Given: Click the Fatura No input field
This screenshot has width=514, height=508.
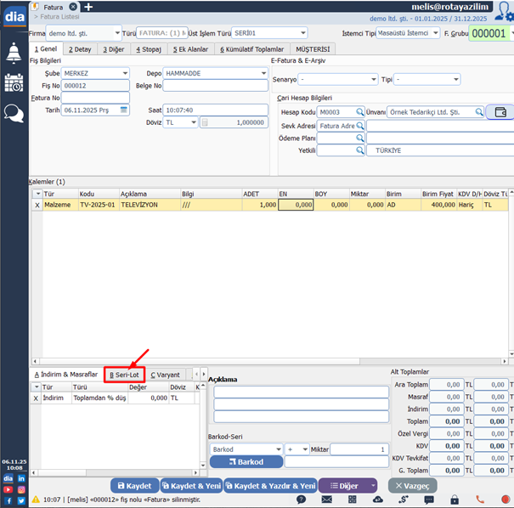Looking at the screenshot, I should point(95,98).
